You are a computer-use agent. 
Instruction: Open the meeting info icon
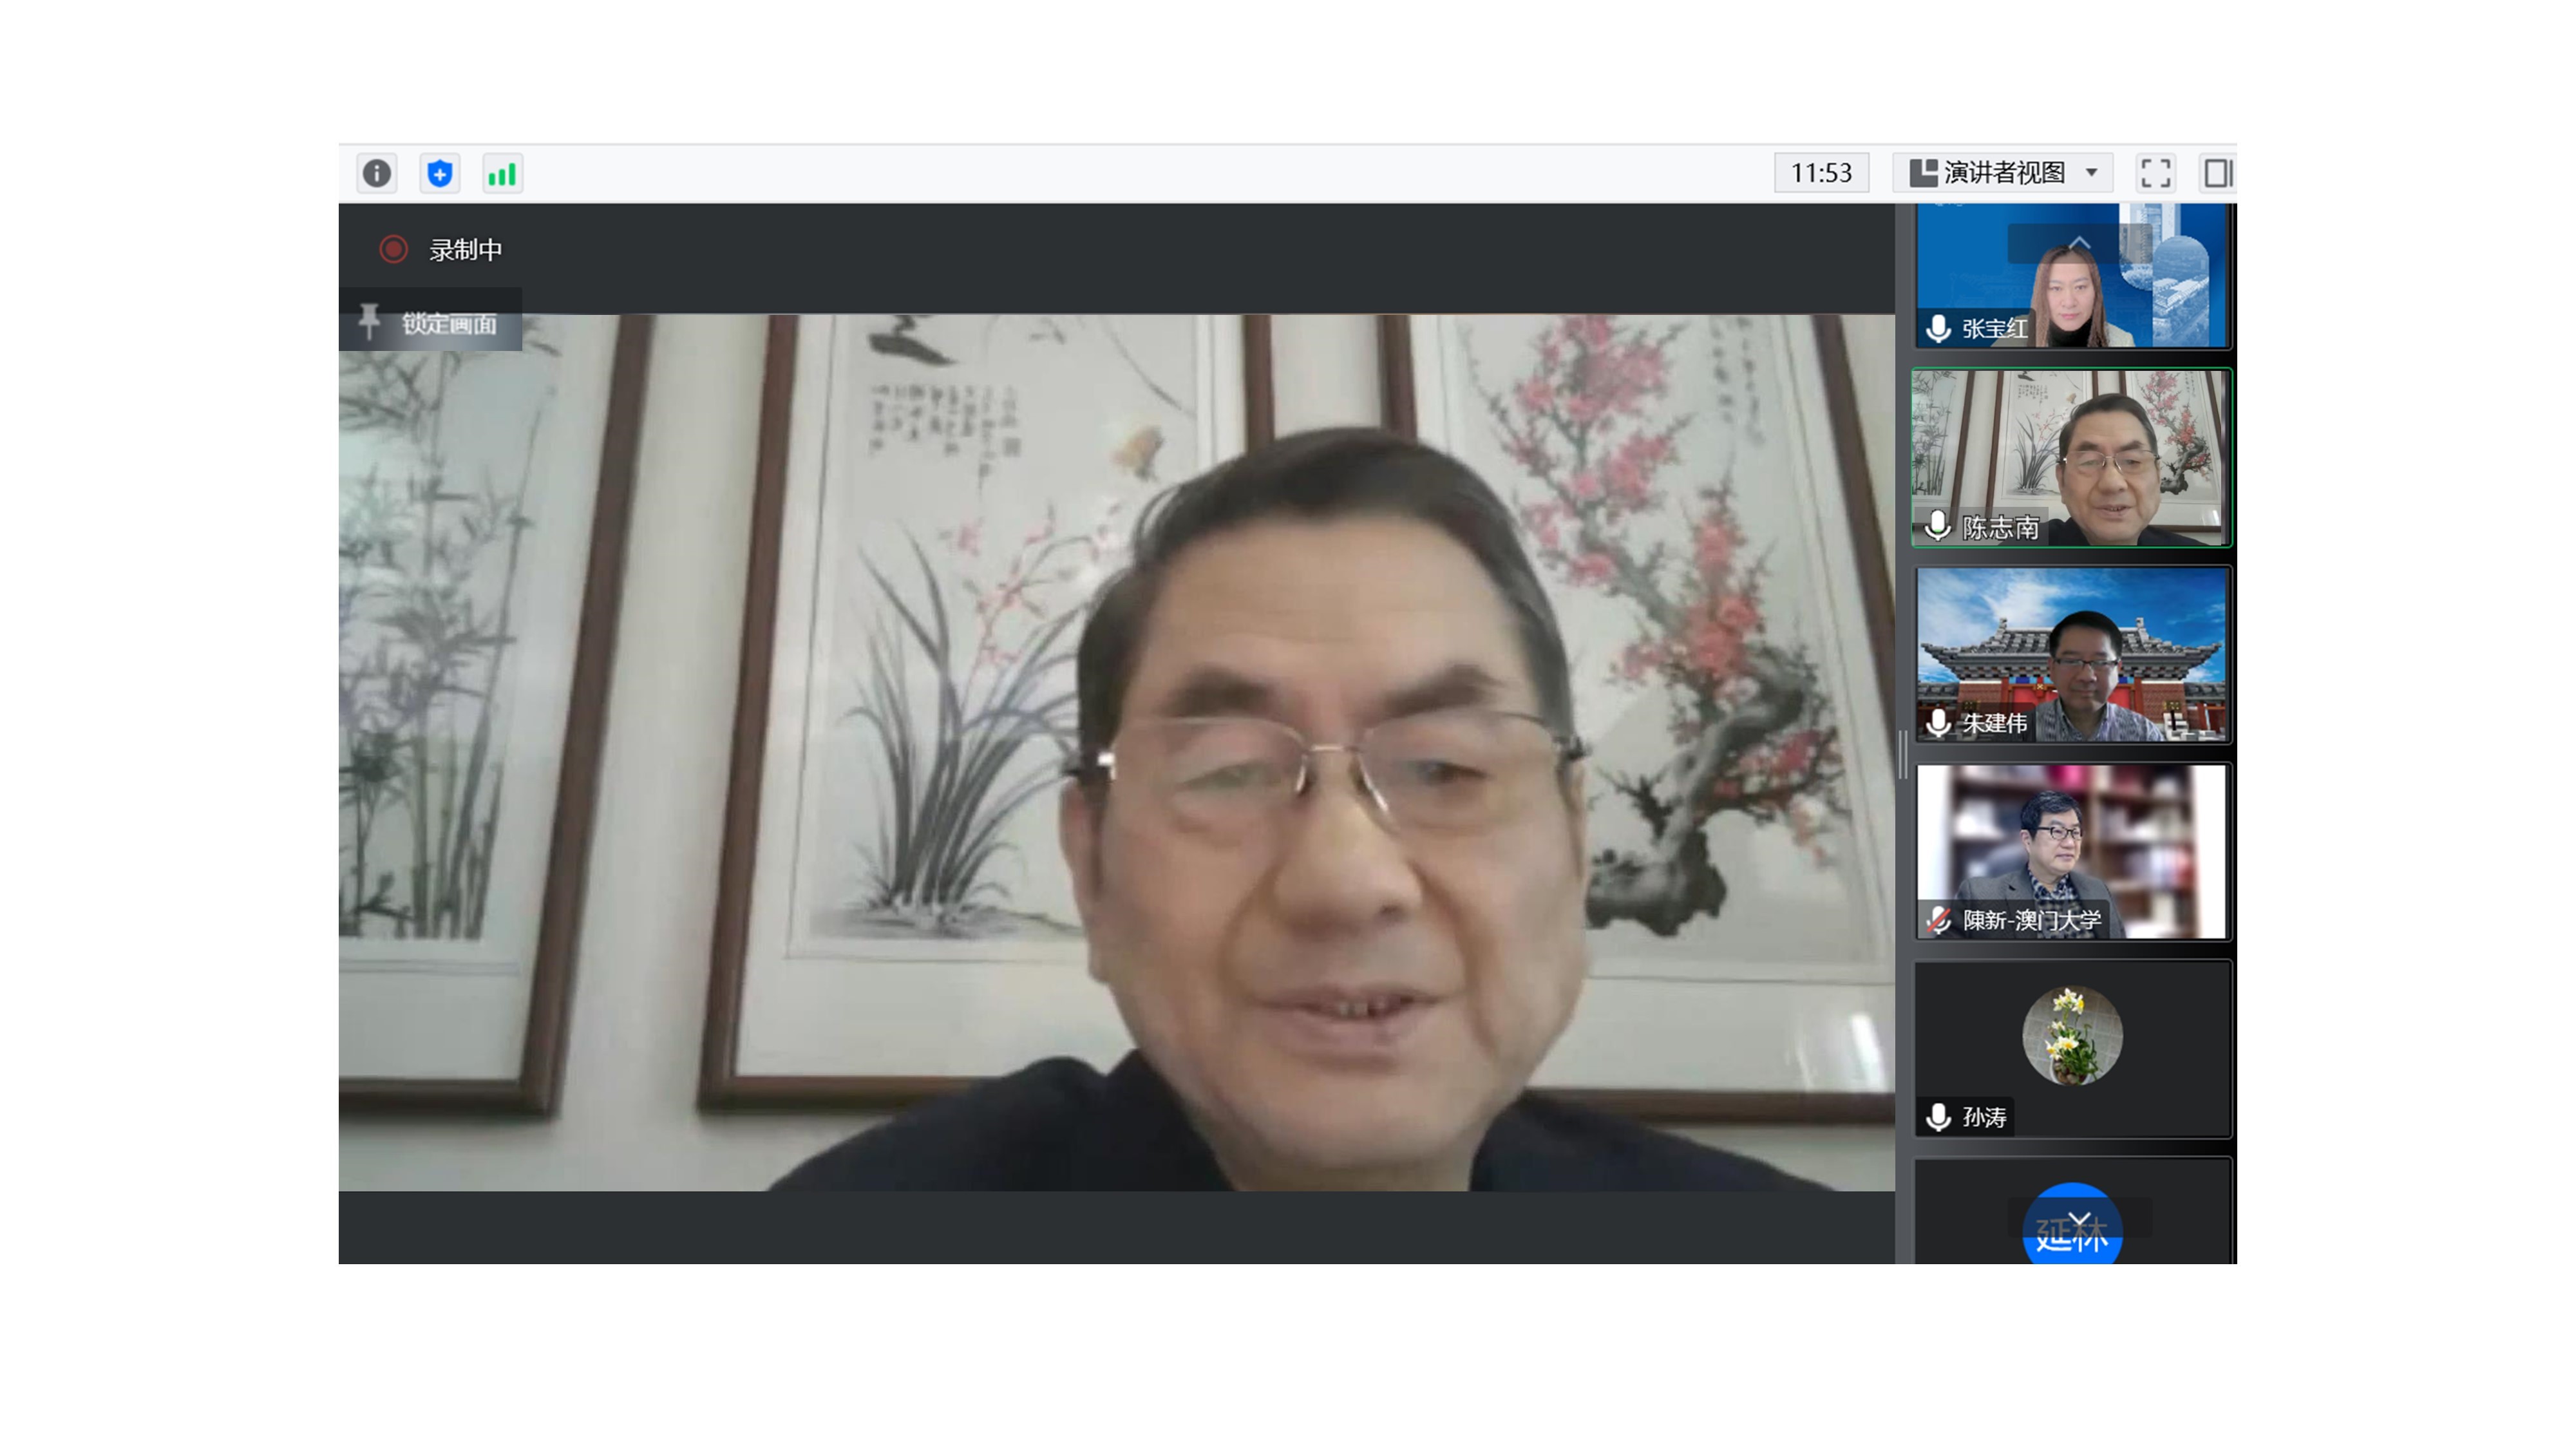pyautogui.click(x=376, y=173)
